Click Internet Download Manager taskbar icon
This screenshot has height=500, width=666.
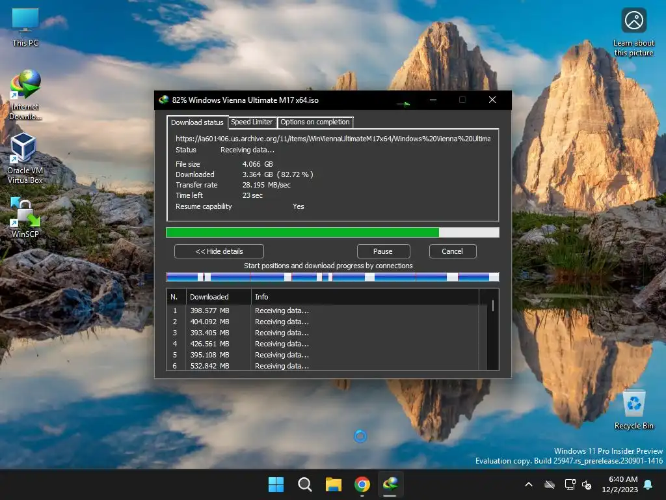pyautogui.click(x=390, y=484)
